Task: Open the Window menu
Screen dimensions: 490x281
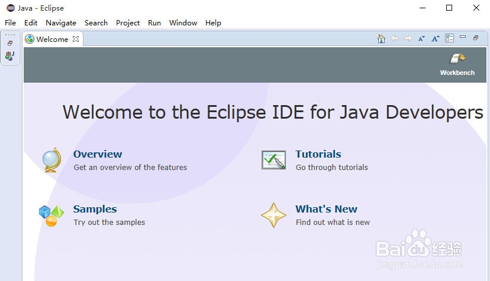Action: click(183, 23)
